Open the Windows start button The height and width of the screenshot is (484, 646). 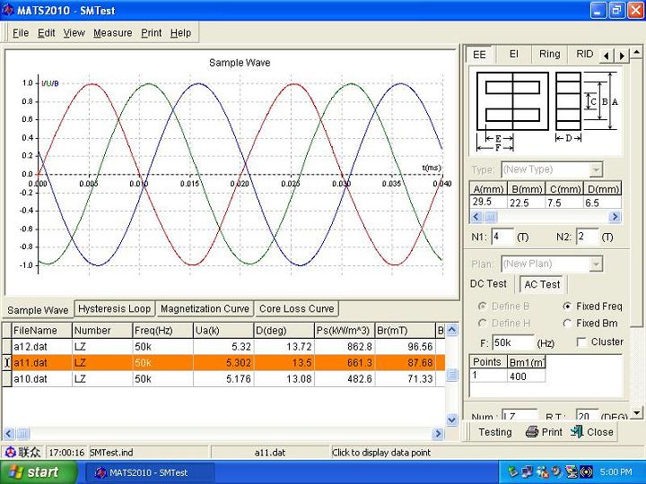click(x=33, y=472)
